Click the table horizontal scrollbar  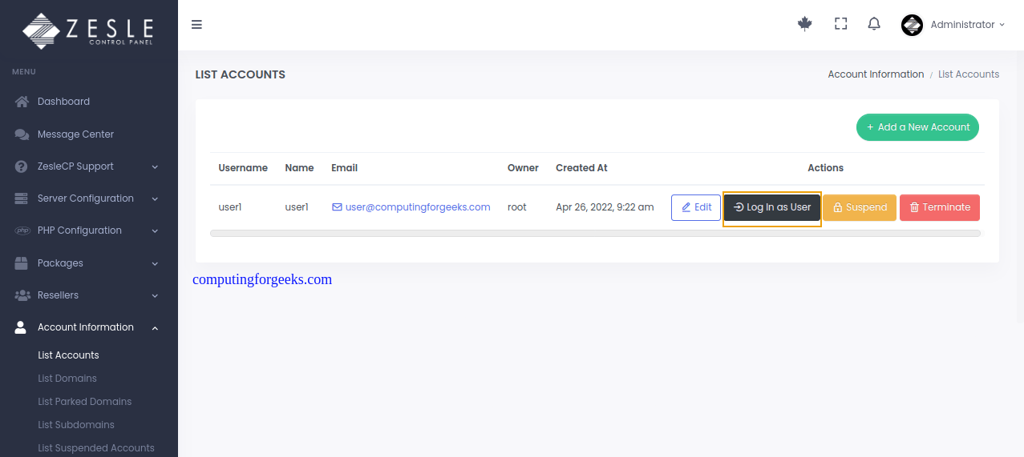[595, 234]
